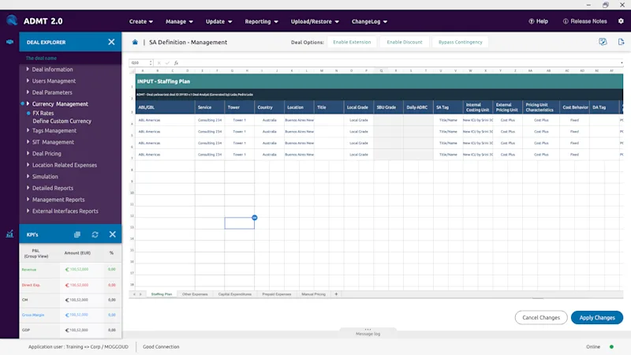
Task: Expand Users Managment tree node
Action: pyautogui.click(x=28, y=80)
